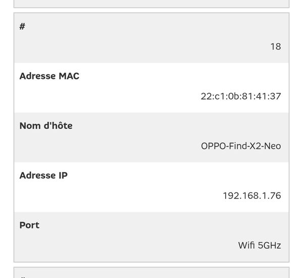Select hostname OPPO-Find-X2-Neo
This screenshot has width=303, height=278.
240,146
